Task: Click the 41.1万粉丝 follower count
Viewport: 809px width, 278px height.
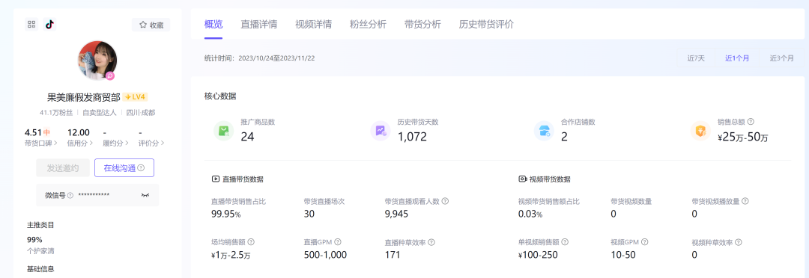Action: pyautogui.click(x=56, y=112)
